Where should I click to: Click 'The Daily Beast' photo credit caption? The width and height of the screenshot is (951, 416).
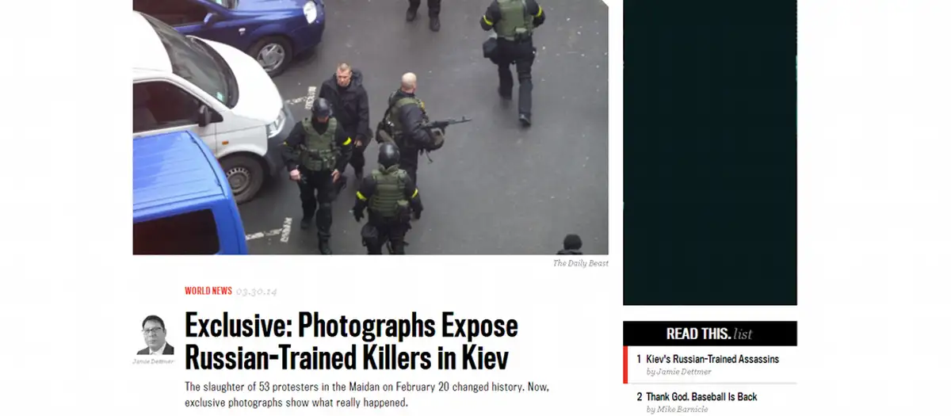(581, 263)
